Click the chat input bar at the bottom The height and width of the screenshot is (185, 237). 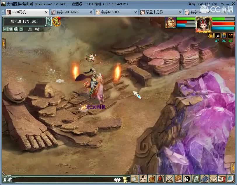click(63, 180)
